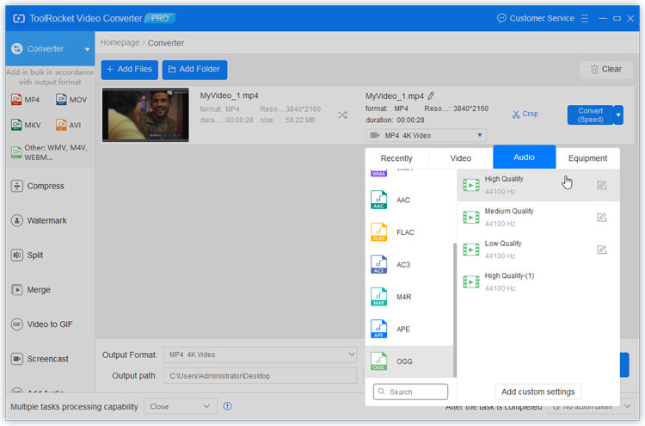This screenshot has height=426, width=645.
Task: Expand the Converter sidebar dropdown
Action: point(87,49)
